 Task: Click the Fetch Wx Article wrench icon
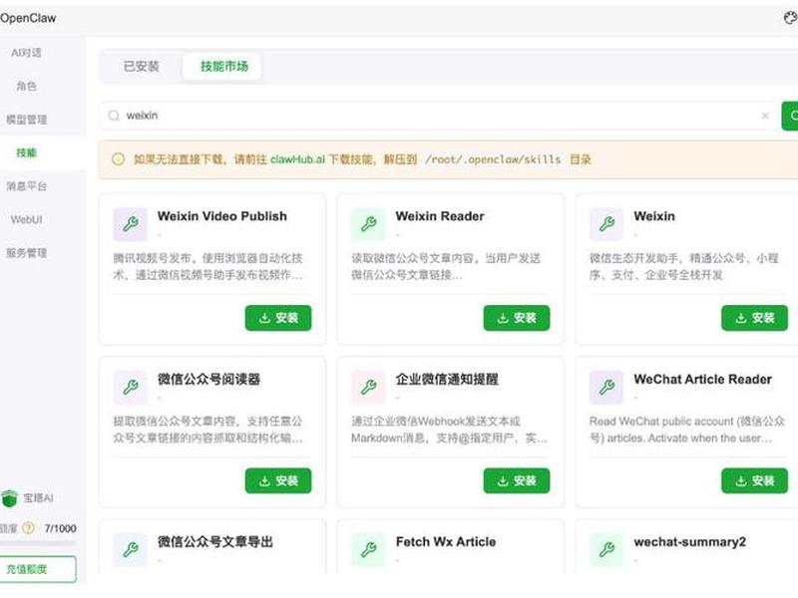click(x=368, y=550)
